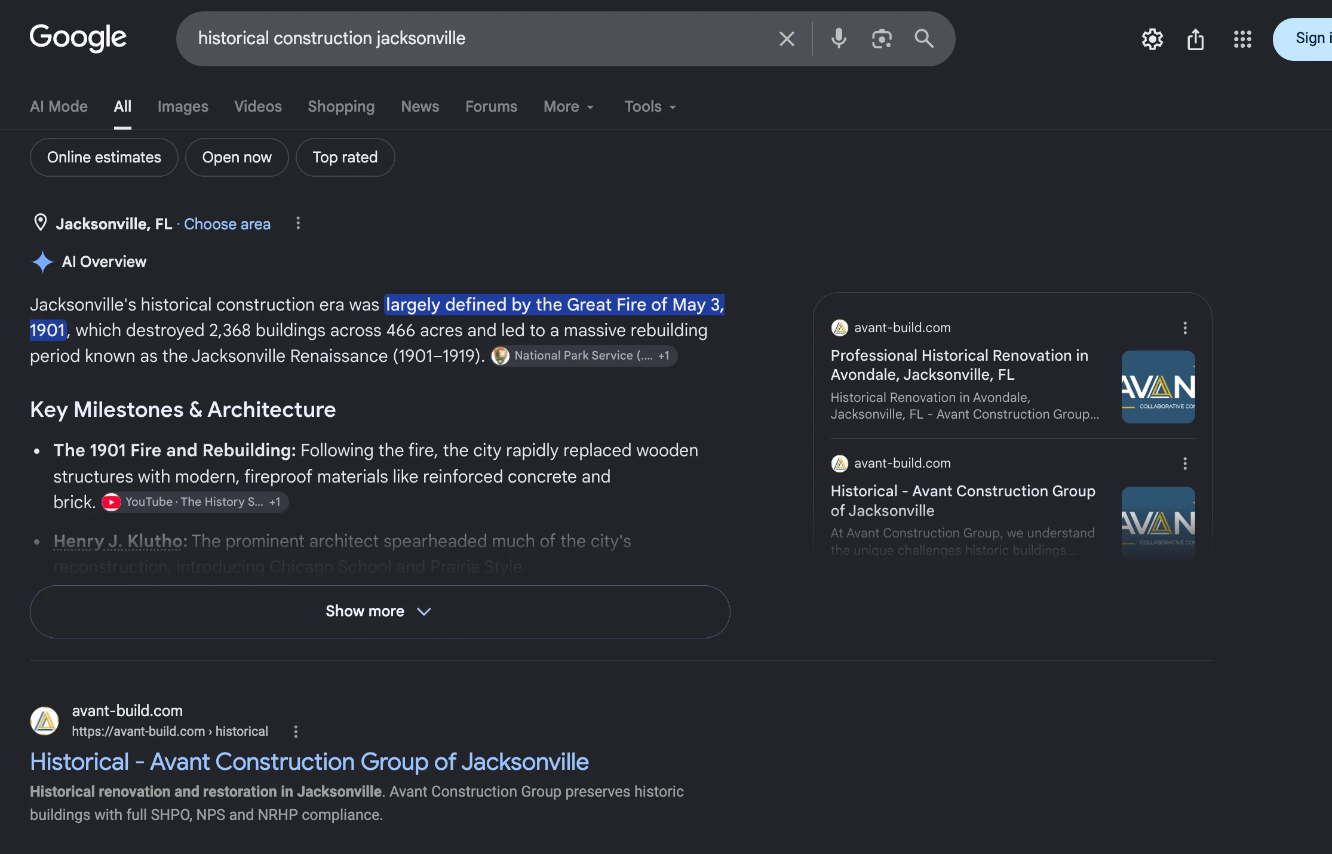
Task: Click Avant thumbnail on Historical sidebar card
Action: click(x=1158, y=523)
